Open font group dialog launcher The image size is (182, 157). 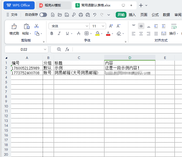[x=125, y=42]
